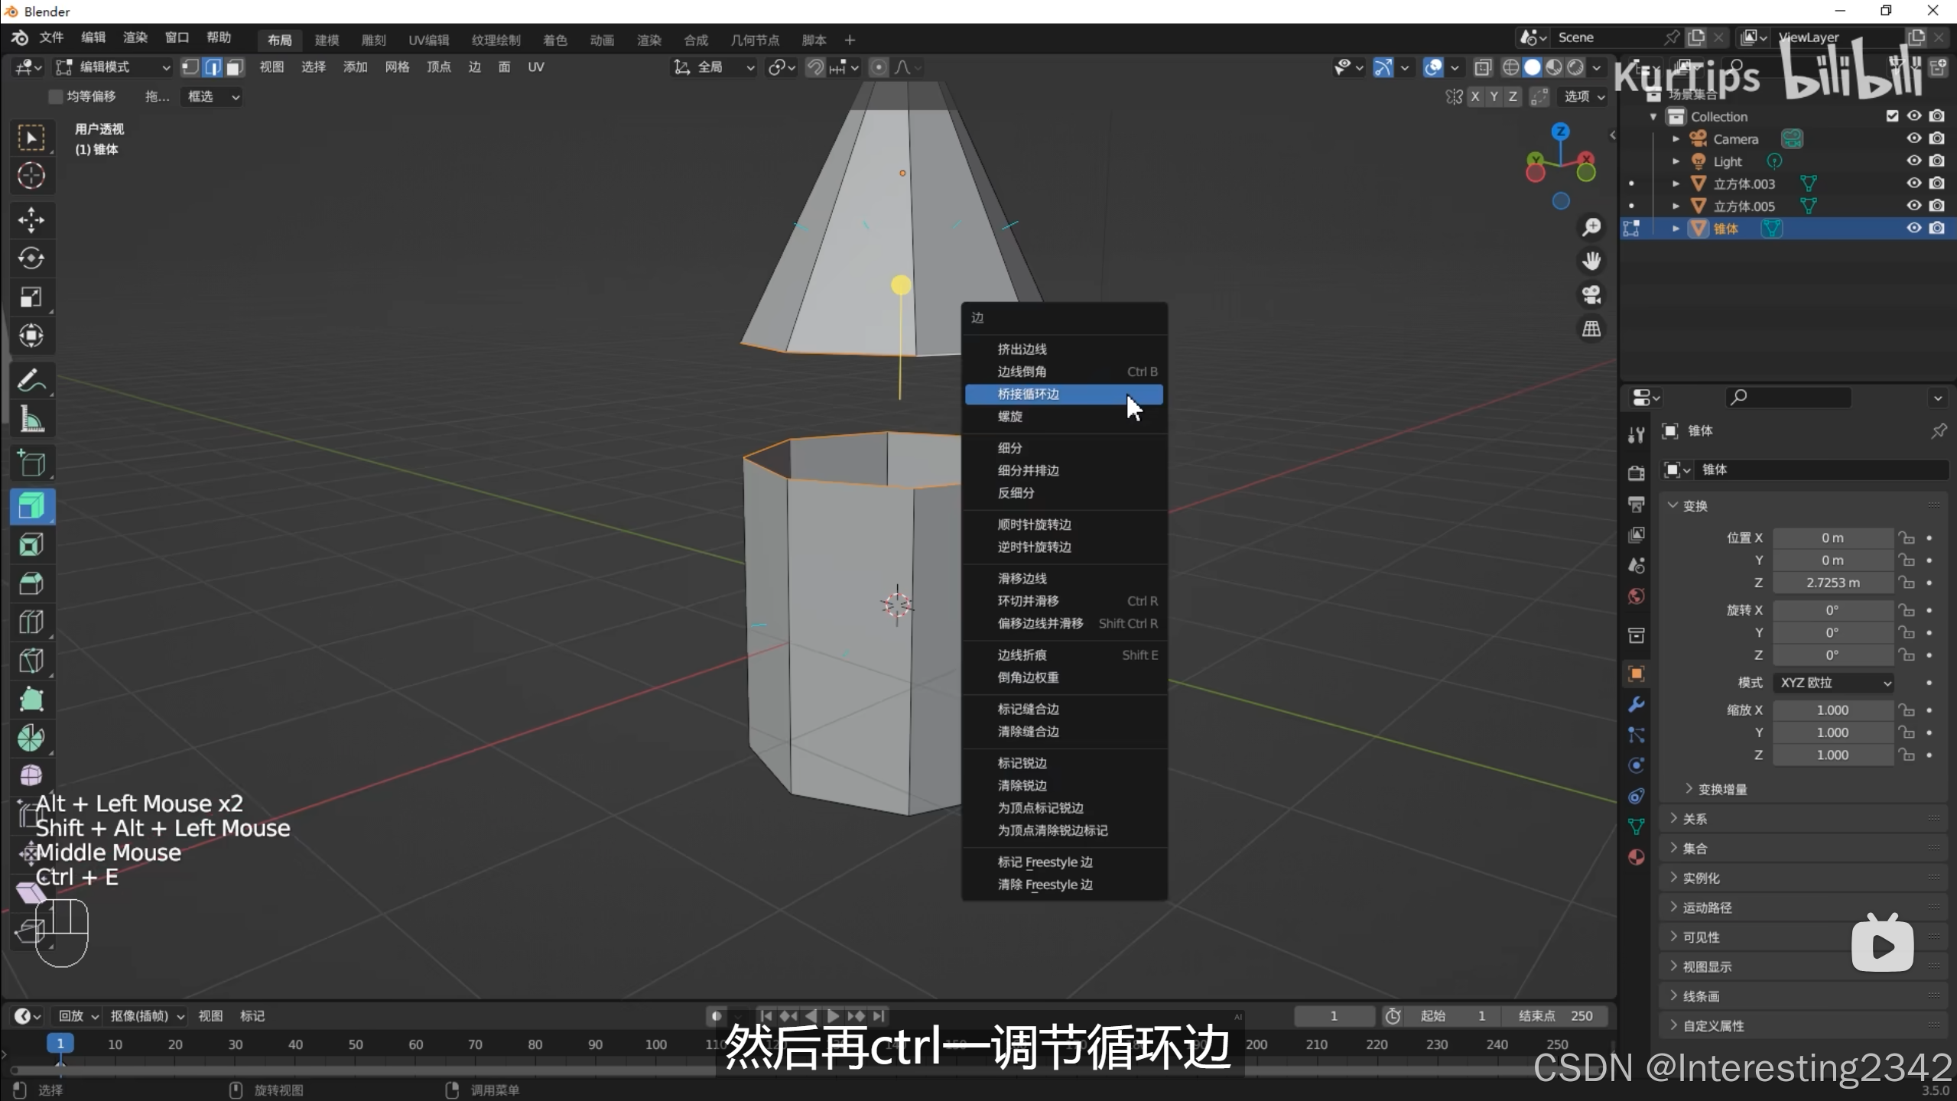Select the Move tool in toolbar
This screenshot has width=1957, height=1101.
point(31,220)
